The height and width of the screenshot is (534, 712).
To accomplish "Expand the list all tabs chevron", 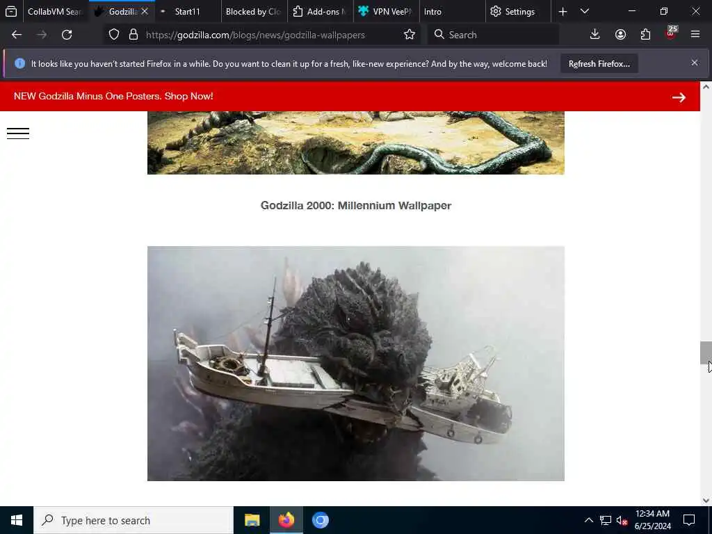I will pos(584,11).
